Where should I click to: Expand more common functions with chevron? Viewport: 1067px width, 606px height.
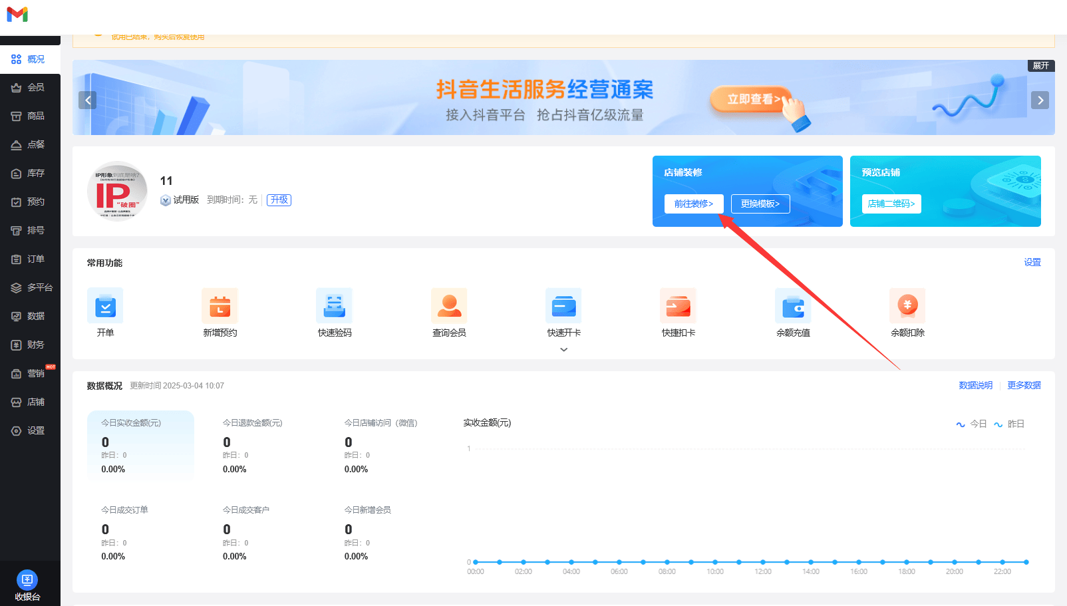[563, 350]
